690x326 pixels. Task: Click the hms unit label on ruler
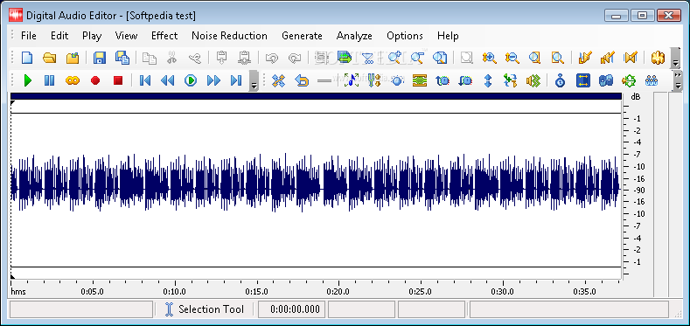(18, 292)
